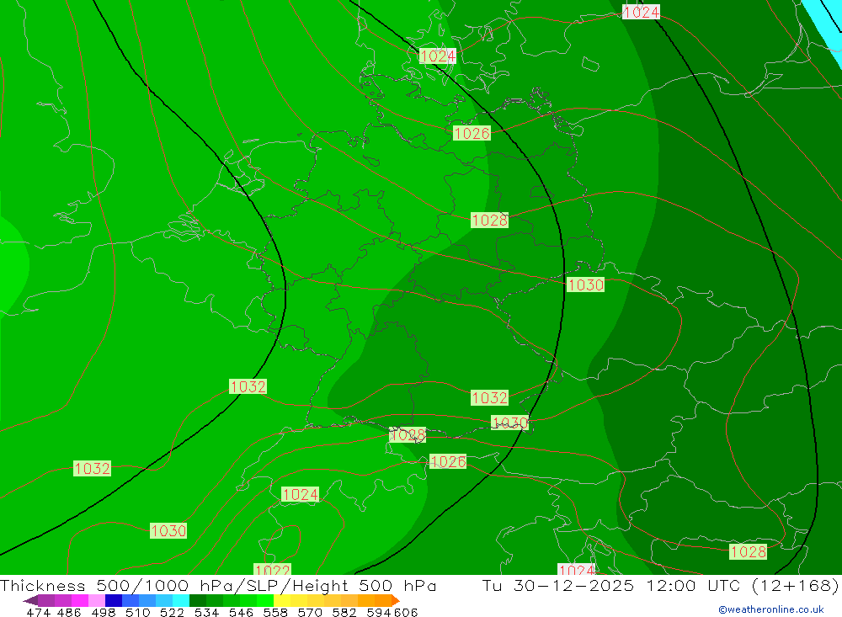
Task: Click the 'Thickness 500/1000 hPa/SLP/Height 500 hPa' title
Action: [x=218, y=585]
